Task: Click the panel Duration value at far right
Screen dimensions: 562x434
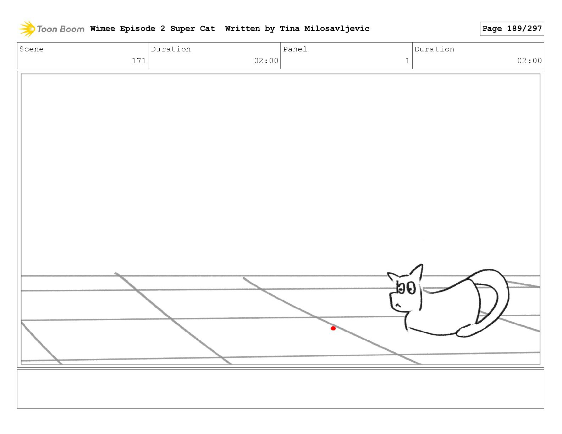Action: click(x=529, y=61)
